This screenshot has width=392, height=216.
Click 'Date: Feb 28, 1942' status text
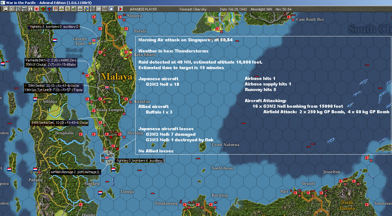coord(233,9)
